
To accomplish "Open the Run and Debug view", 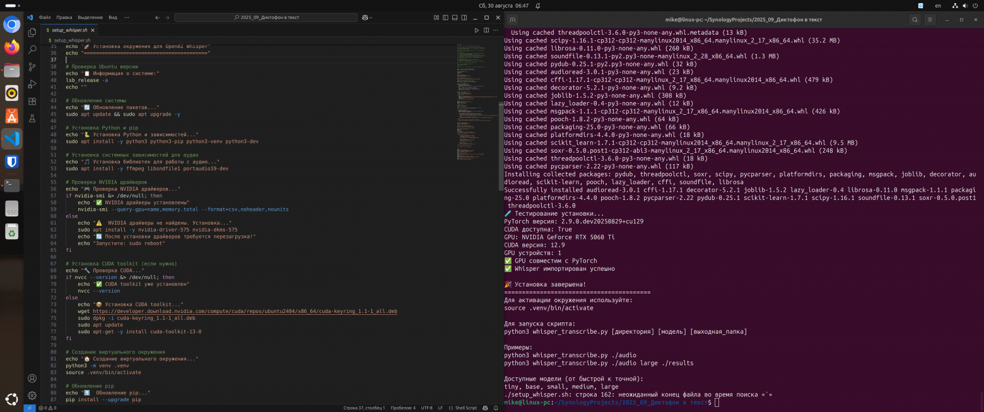I will click(32, 84).
